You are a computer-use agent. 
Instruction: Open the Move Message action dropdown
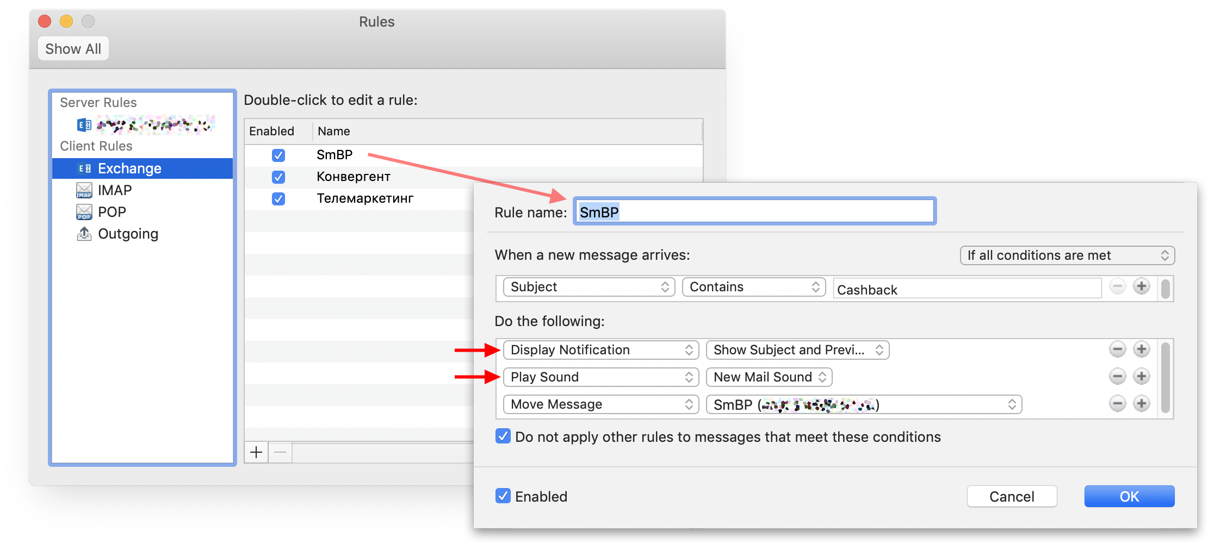[x=601, y=404]
